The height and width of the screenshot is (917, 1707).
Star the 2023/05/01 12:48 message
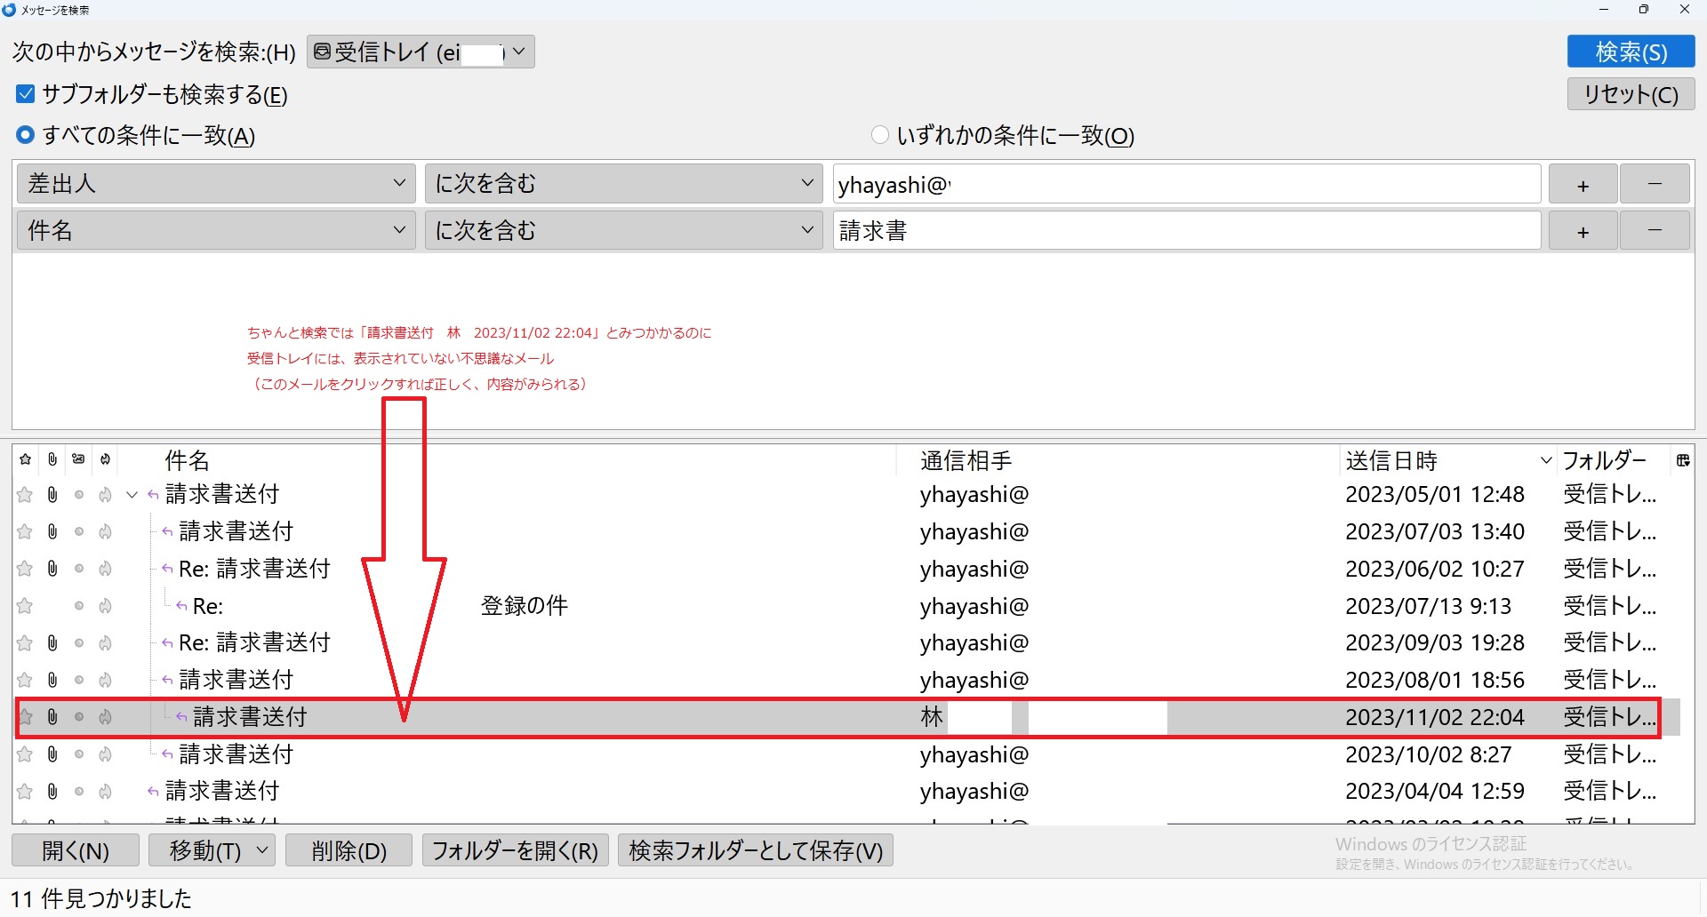click(26, 495)
